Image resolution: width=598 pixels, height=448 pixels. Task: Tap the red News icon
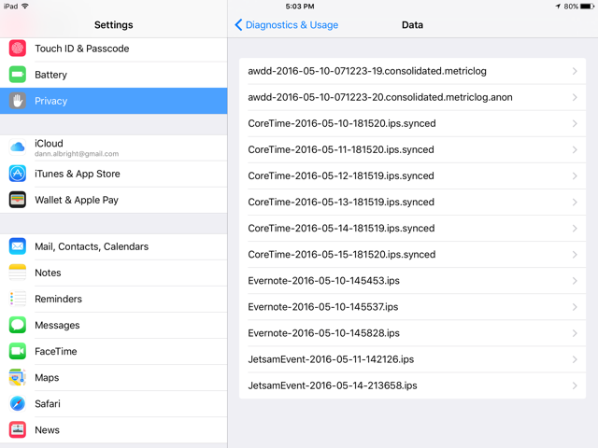click(18, 429)
